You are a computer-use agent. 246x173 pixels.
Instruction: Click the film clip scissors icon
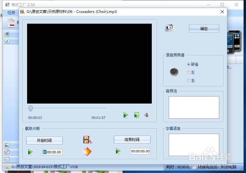[87, 140]
